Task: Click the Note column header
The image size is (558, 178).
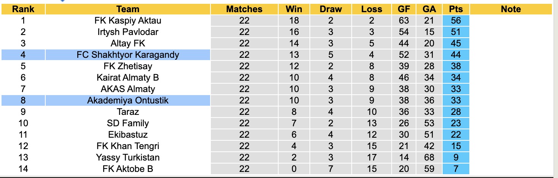Action: pos(511,9)
